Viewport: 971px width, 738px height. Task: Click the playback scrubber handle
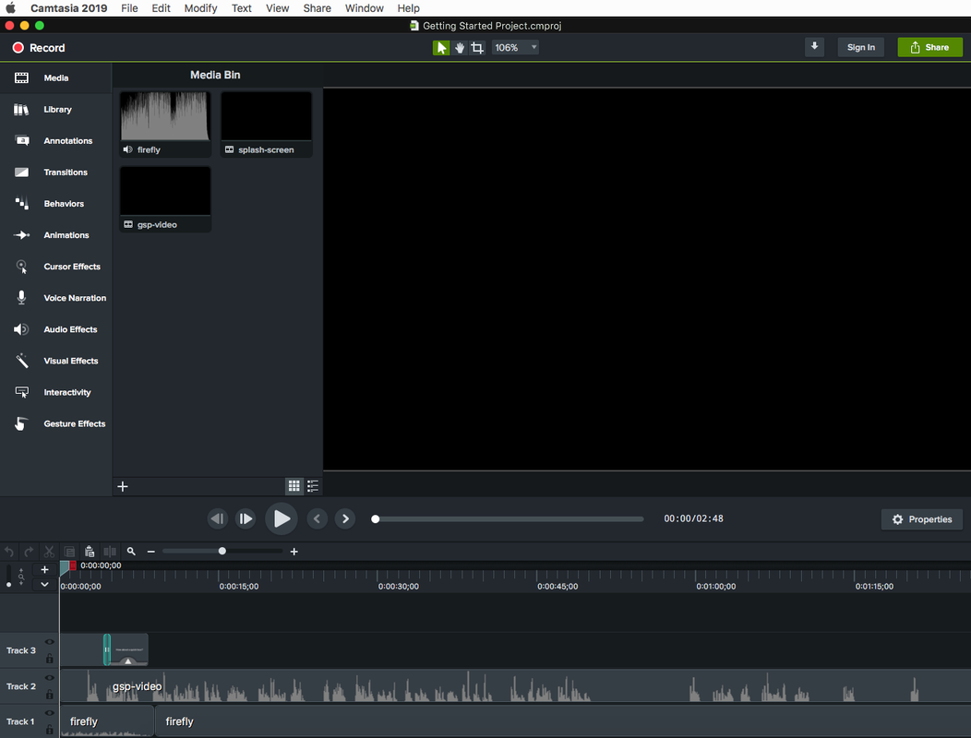pyautogui.click(x=376, y=518)
